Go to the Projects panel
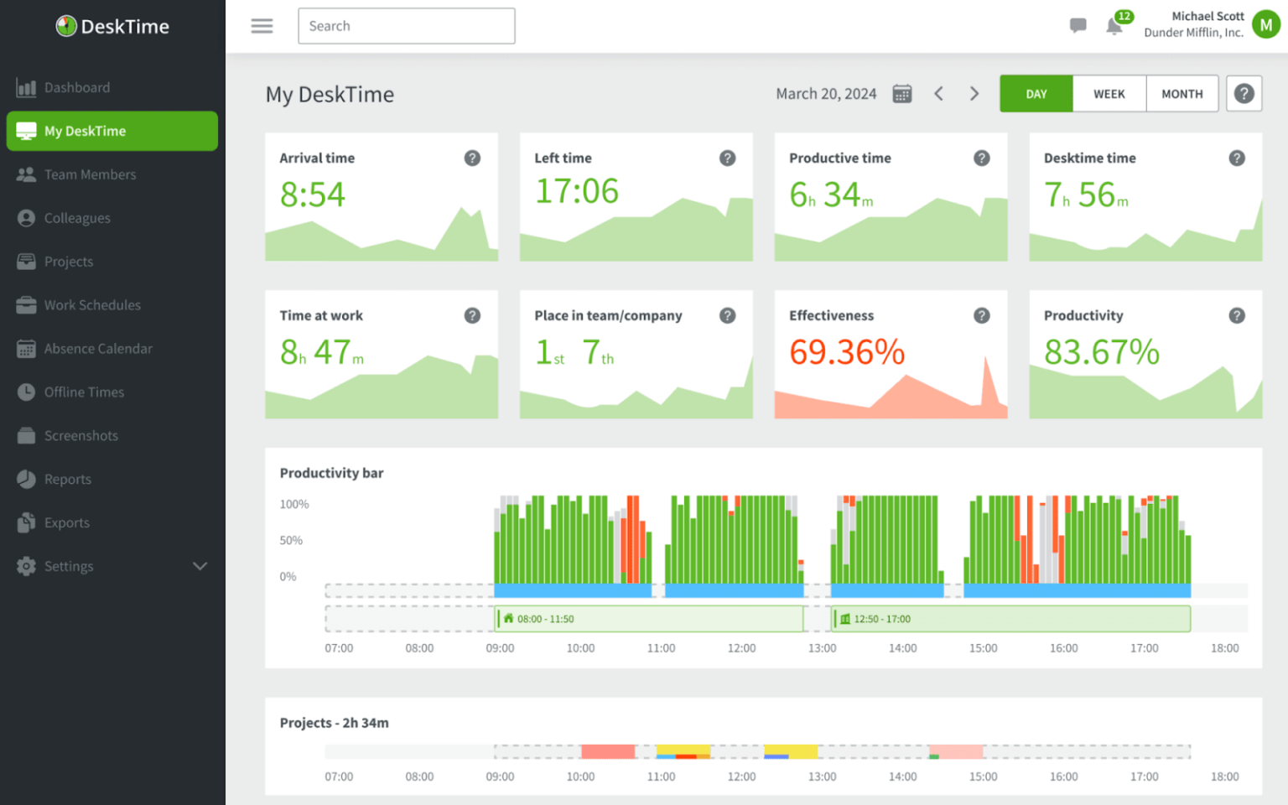This screenshot has width=1288, height=805. [x=69, y=261]
